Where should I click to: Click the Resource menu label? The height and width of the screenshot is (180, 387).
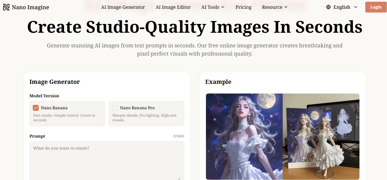click(x=272, y=7)
